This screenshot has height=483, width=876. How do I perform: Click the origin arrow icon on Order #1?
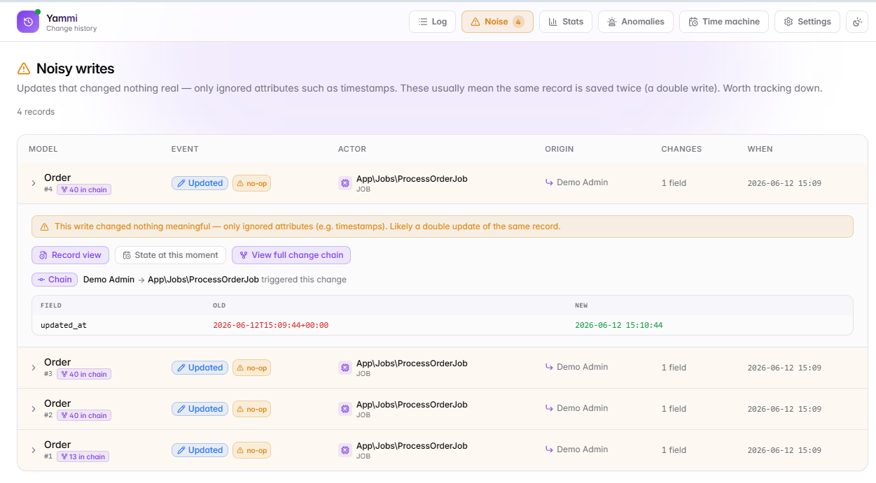click(549, 449)
